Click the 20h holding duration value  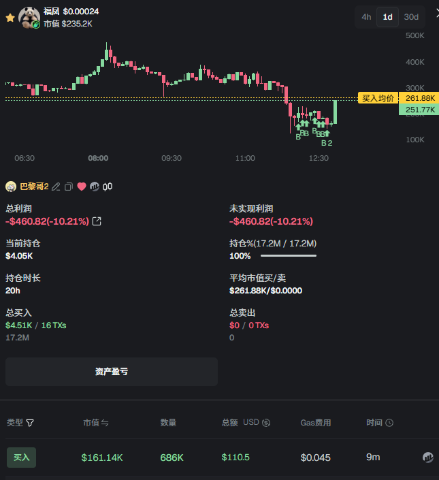(x=13, y=291)
